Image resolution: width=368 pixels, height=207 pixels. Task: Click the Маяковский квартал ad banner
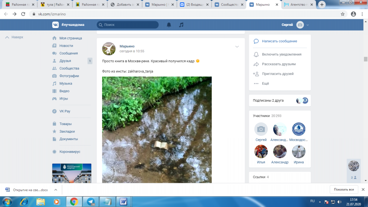tap(72, 173)
